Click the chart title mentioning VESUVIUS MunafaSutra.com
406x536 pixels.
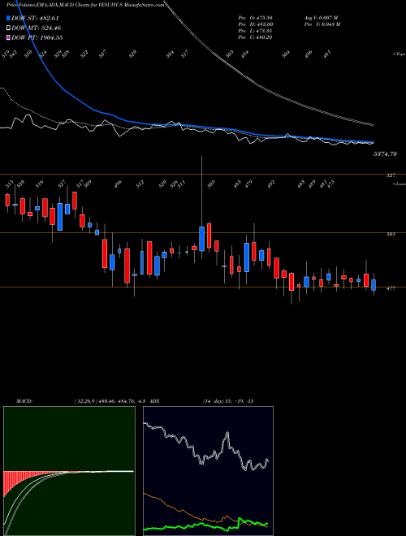[x=85, y=5]
